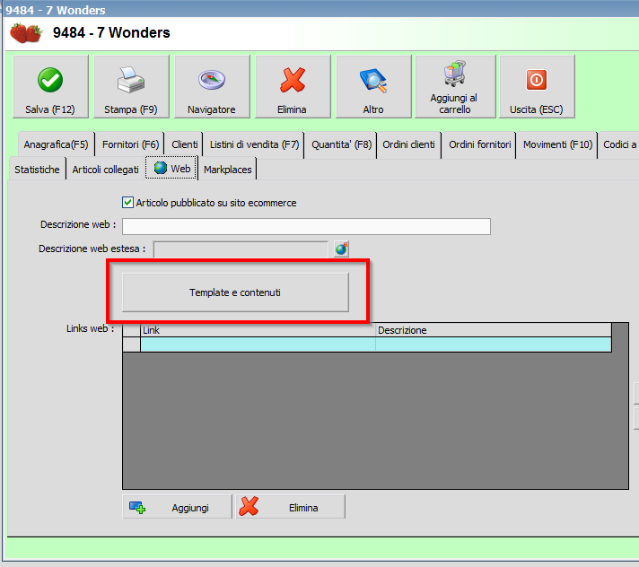Select the empty Link cell in first row
Screen dimensions: 639x567
pyautogui.click(x=258, y=345)
